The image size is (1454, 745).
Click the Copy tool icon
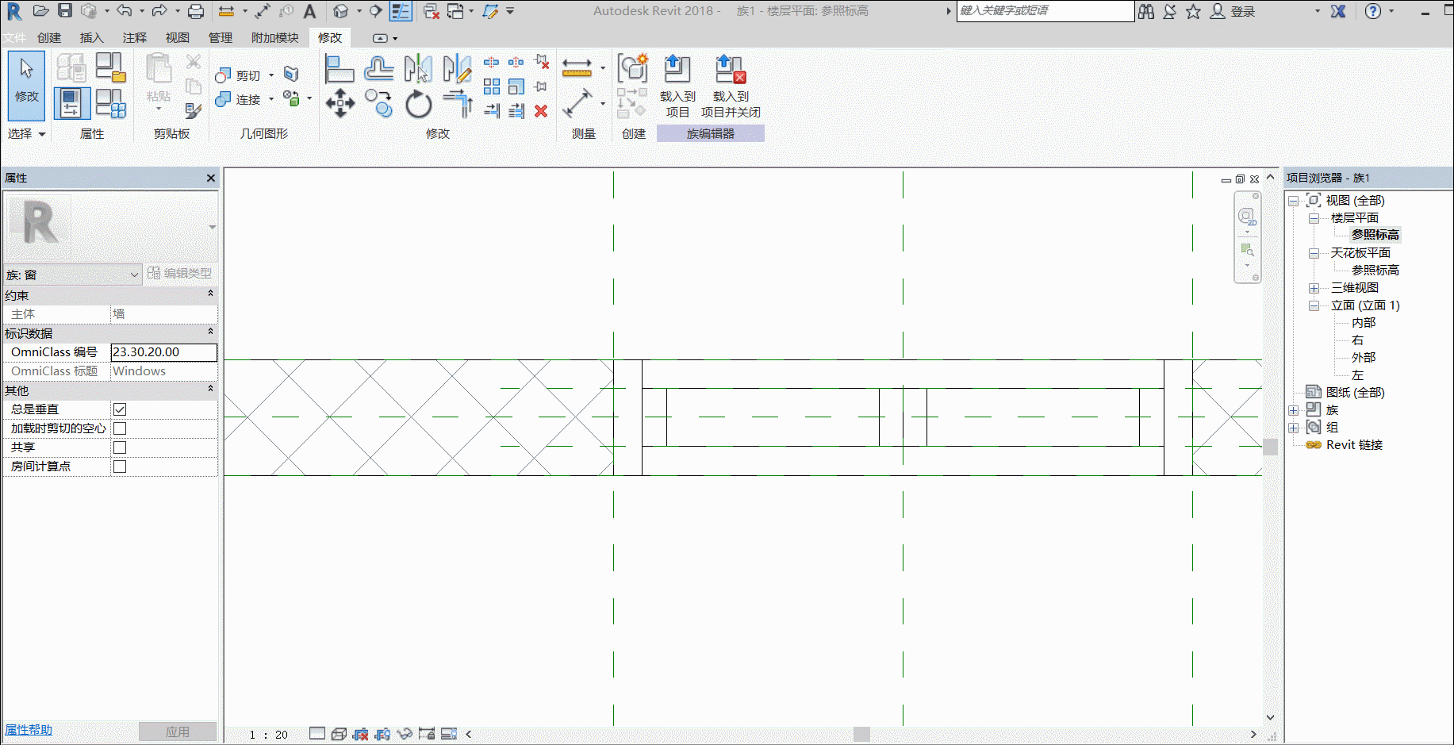pyautogui.click(x=378, y=103)
